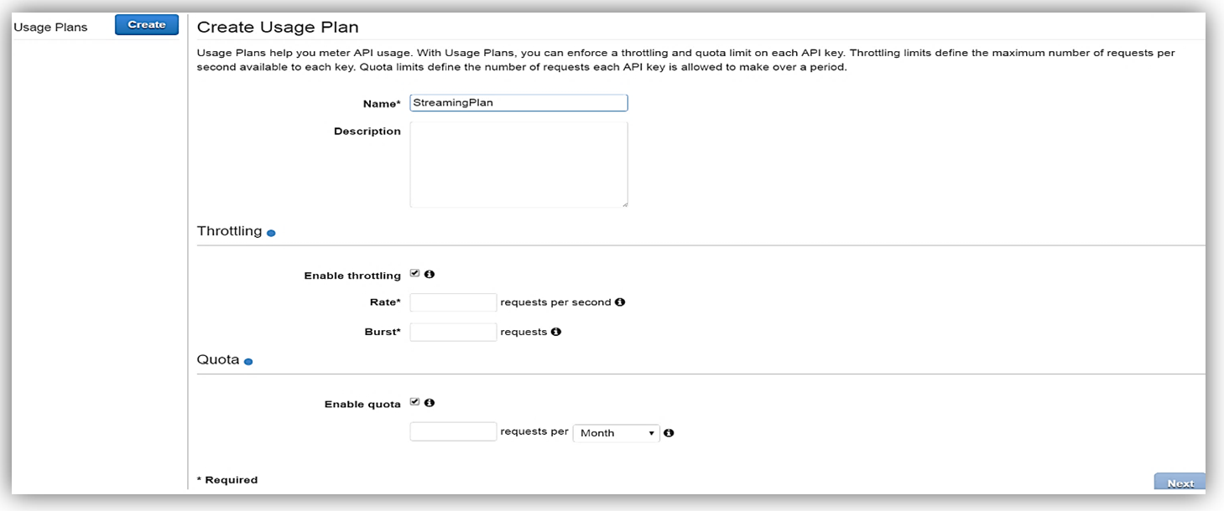Screen dimensions: 1224x511
Task: Click info icon after 'requests per second'
Action: coord(620,302)
